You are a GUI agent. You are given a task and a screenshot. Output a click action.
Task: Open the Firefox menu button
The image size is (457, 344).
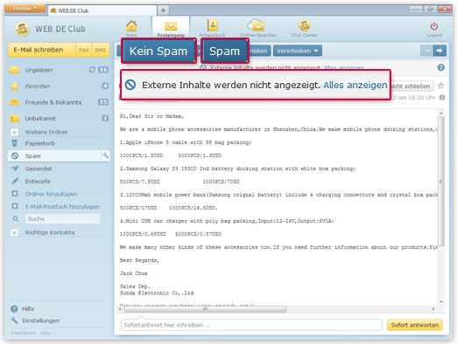25,8
